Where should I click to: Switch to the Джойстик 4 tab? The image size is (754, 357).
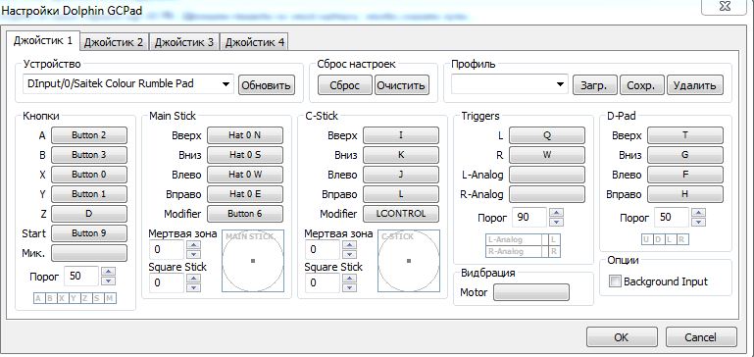[254, 42]
